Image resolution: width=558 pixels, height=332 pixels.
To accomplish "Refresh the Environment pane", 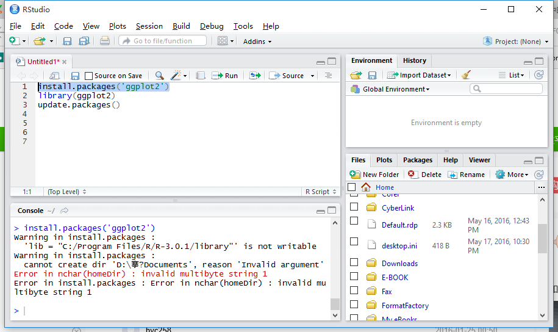I will coord(538,75).
